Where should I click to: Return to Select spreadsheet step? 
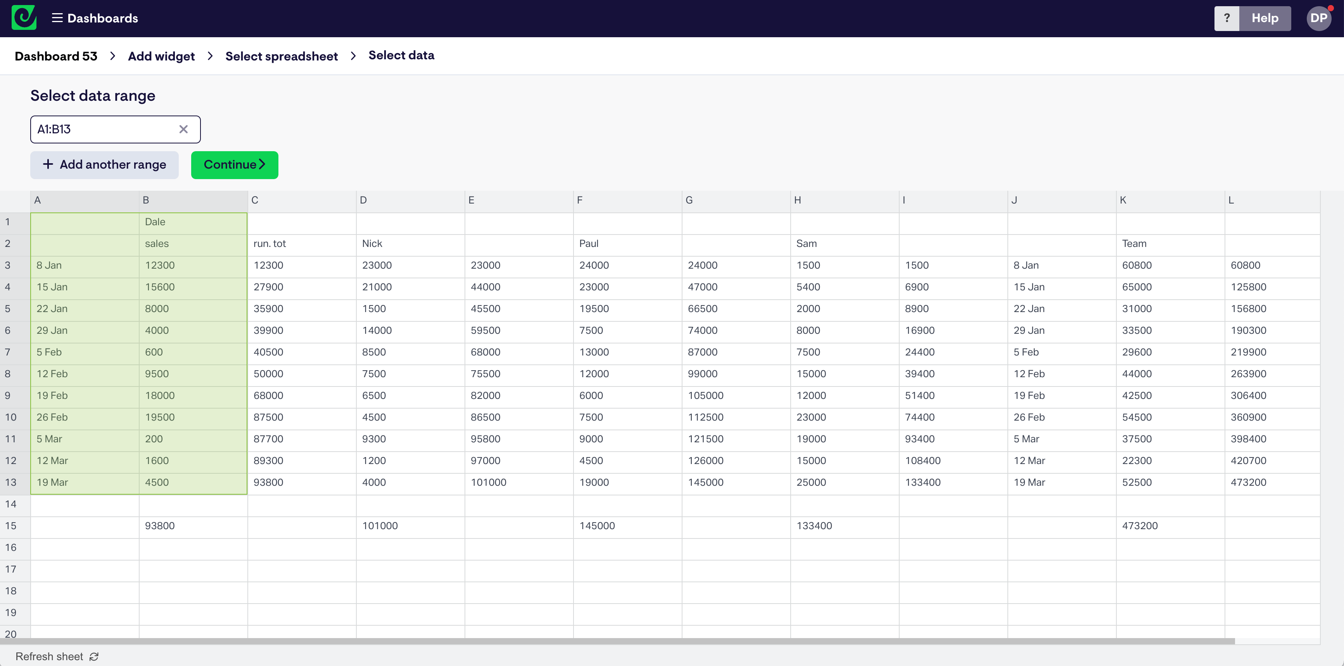pos(281,56)
